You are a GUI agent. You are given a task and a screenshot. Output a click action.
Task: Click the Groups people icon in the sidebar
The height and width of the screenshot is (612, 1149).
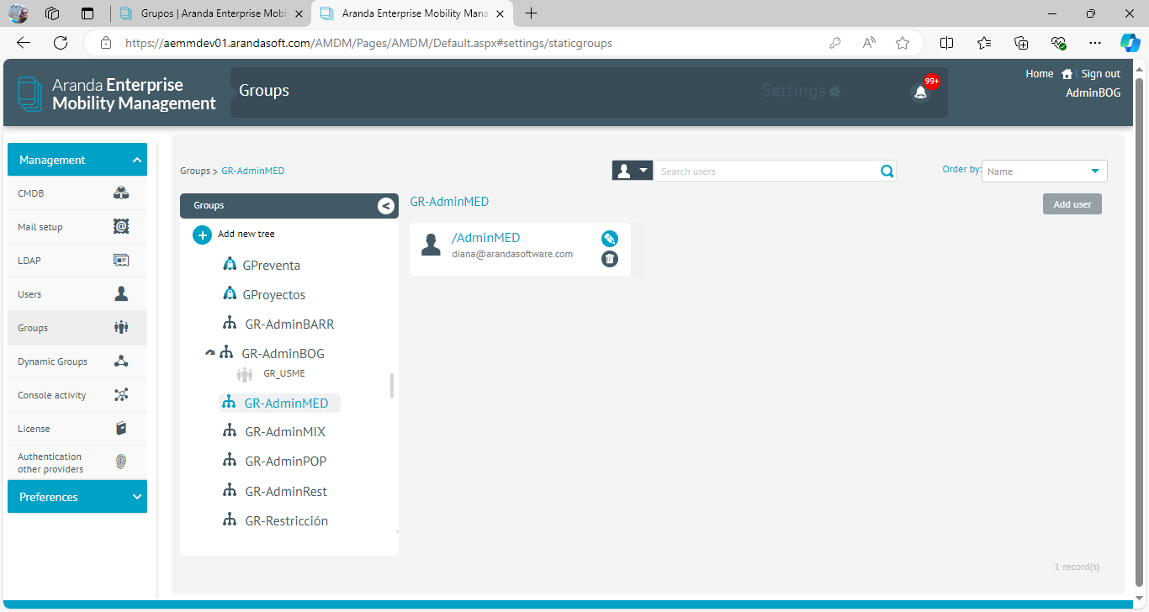point(121,328)
